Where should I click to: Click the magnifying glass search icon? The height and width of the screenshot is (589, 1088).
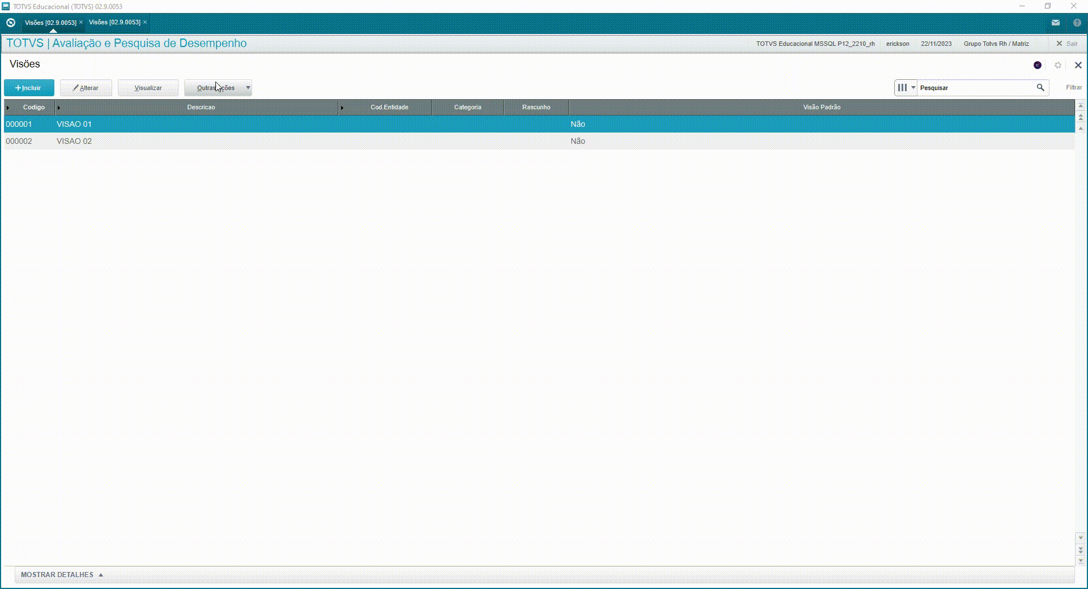tap(1040, 88)
